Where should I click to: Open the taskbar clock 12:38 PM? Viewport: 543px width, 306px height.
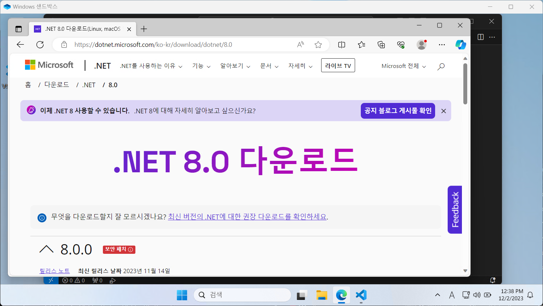[x=512, y=295]
